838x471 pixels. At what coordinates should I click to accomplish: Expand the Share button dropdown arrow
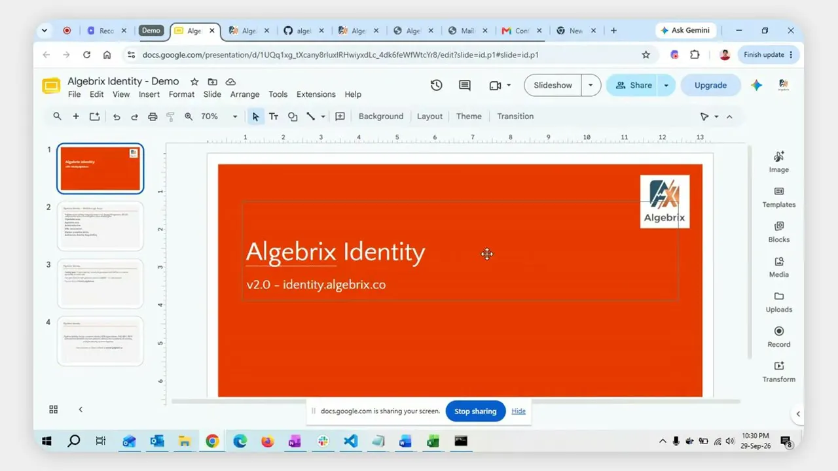[x=666, y=85]
